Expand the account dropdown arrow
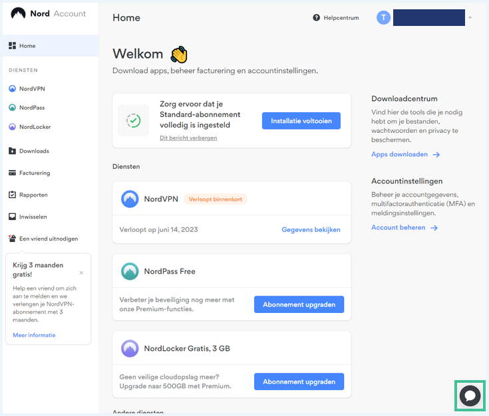Screen dimensions: 489x416 click(x=470, y=18)
